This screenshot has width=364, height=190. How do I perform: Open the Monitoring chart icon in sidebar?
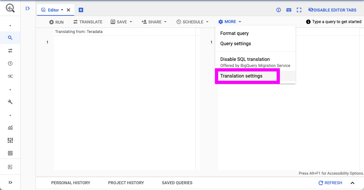[10, 128]
